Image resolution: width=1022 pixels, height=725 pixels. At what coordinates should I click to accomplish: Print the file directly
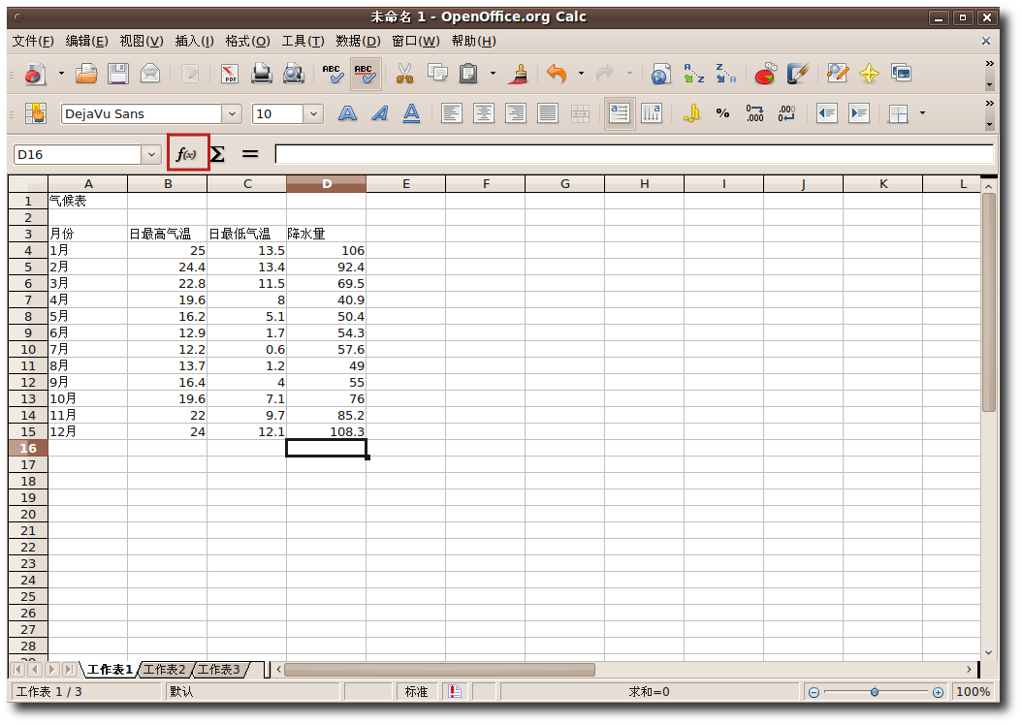tap(262, 75)
